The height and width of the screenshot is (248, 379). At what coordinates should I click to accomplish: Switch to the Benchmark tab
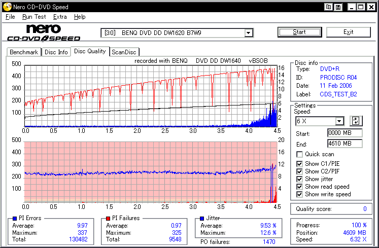pos(24,52)
